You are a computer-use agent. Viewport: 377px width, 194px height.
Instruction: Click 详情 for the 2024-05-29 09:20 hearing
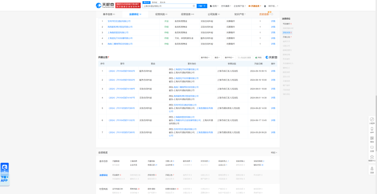pos(273,132)
